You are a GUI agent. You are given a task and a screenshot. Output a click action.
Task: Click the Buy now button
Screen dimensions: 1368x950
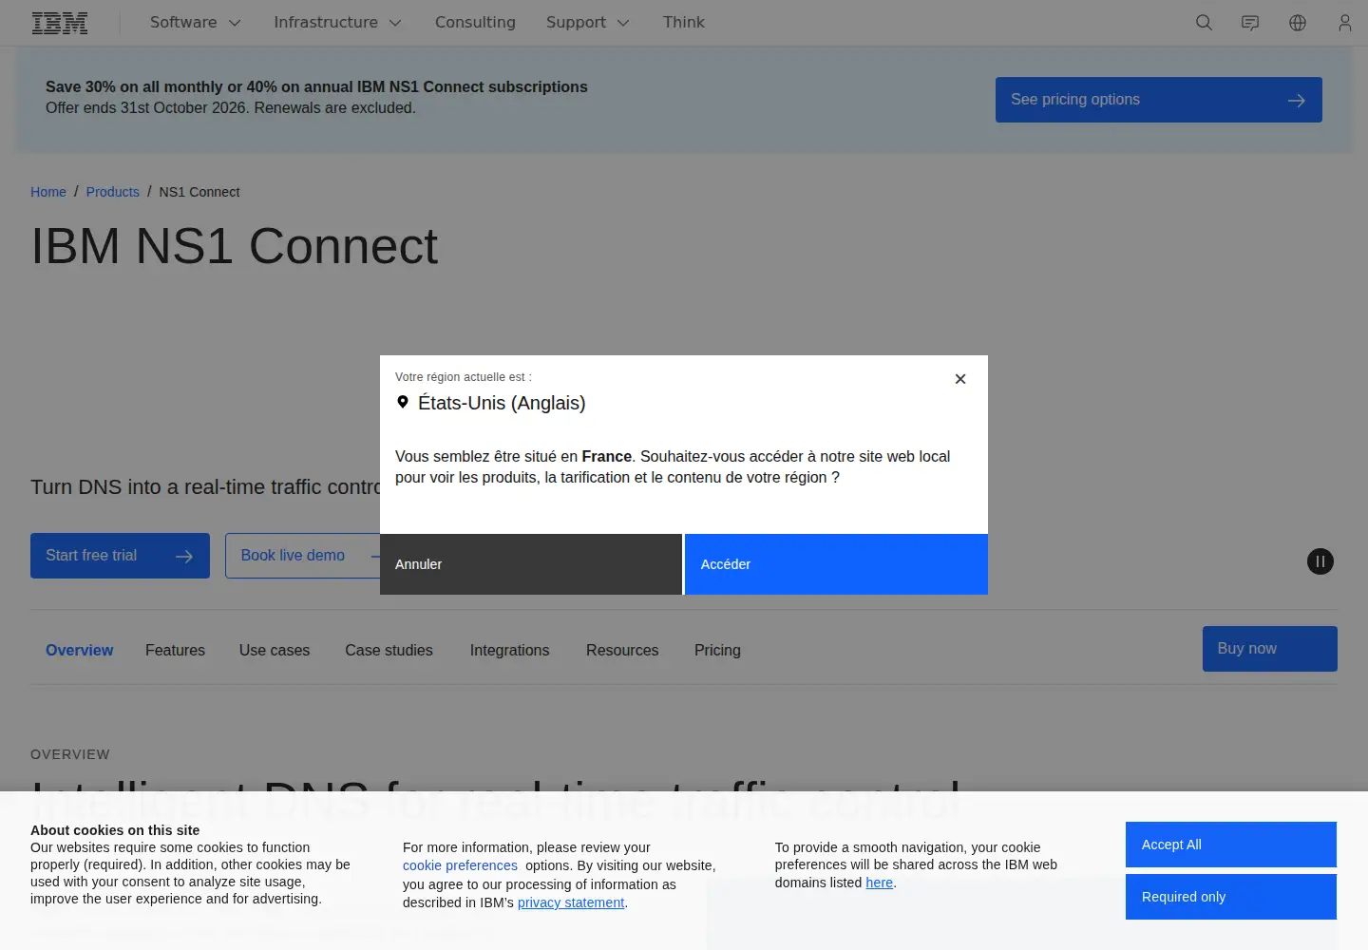1270,649
